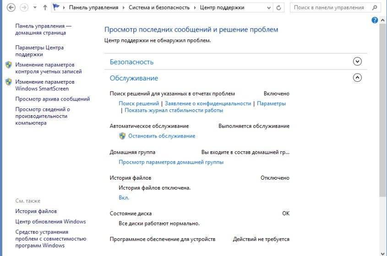
Task: Turn on File History via Вкл. link
Action: click(x=124, y=197)
